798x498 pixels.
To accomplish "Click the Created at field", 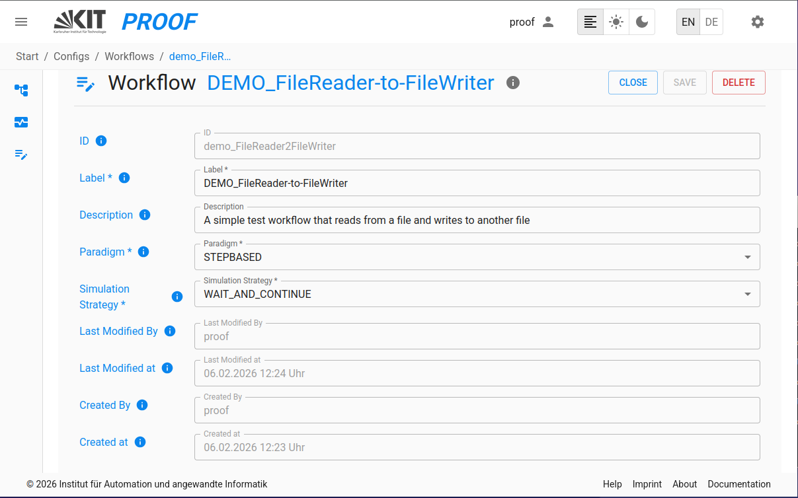I will click(477, 447).
